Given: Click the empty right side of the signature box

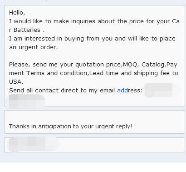Looking at the screenshot, I should click(122, 145).
